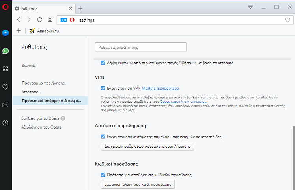Add page to bookmarks with heart icon
Viewport: 295px width, 190px height.
pos(288,20)
